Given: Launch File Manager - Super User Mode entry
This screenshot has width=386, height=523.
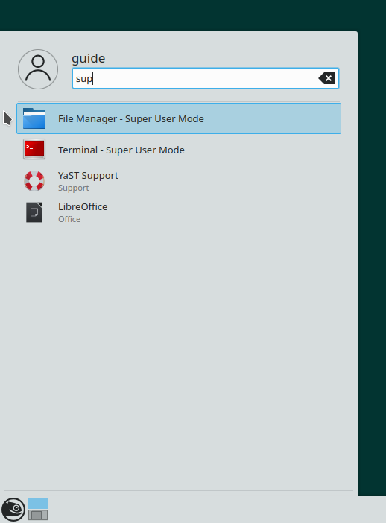Looking at the screenshot, I should (179, 118).
